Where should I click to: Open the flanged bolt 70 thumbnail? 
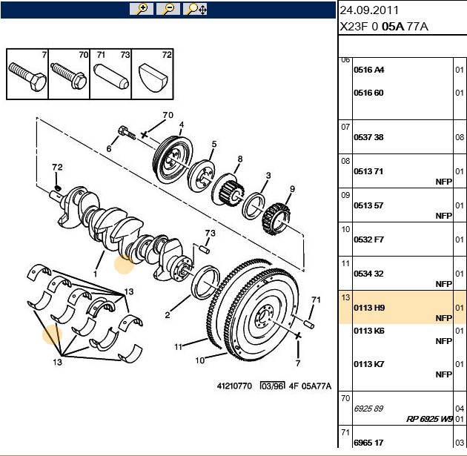click(69, 74)
